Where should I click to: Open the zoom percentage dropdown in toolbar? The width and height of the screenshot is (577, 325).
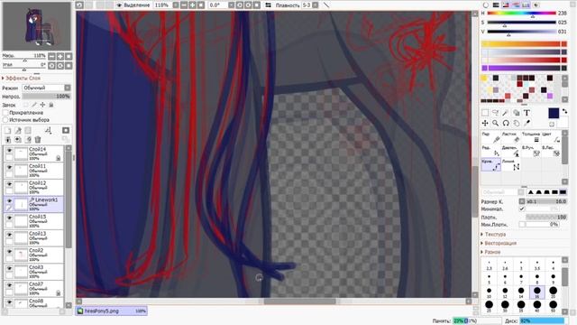click(176, 5)
